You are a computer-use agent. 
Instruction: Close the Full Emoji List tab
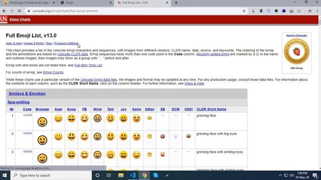pyautogui.click(x=167, y=2)
